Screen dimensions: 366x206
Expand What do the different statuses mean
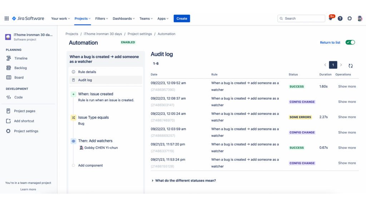click(x=183, y=181)
